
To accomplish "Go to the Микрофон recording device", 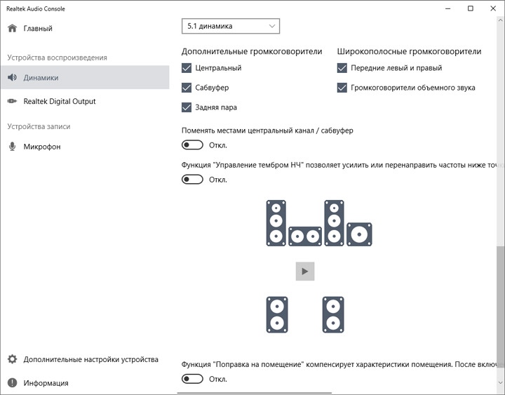I will (41, 147).
